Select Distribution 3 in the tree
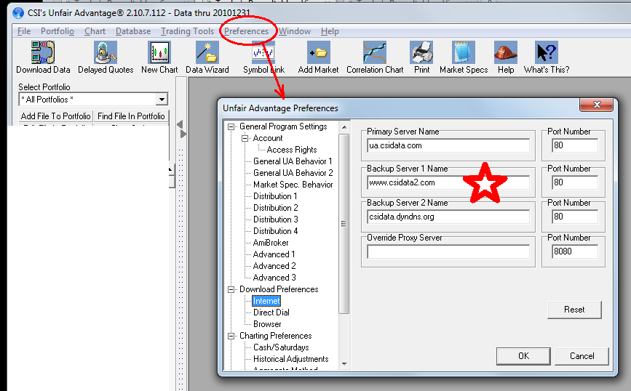 coord(276,219)
